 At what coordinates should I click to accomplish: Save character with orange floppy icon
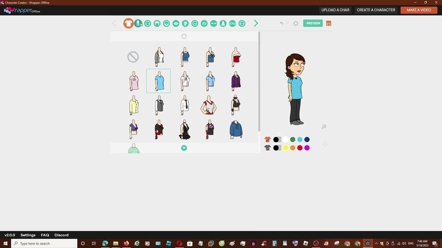[x=329, y=23]
